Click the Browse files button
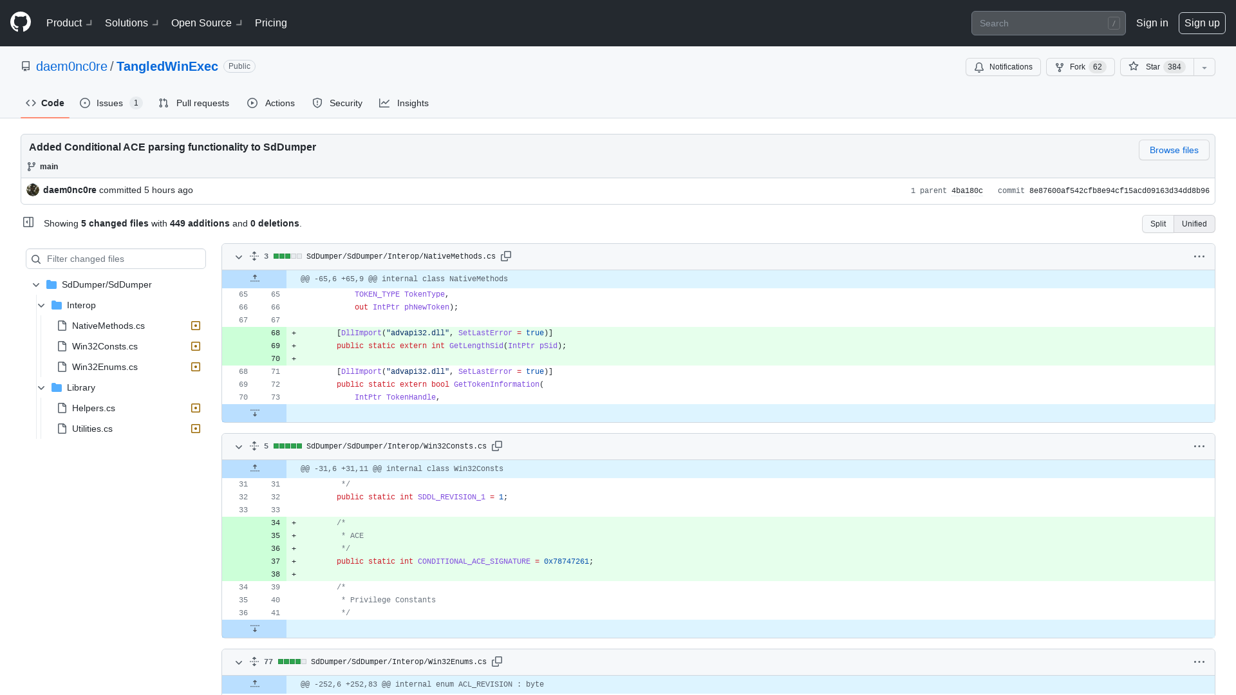The width and height of the screenshot is (1236, 695). pyautogui.click(x=1173, y=150)
